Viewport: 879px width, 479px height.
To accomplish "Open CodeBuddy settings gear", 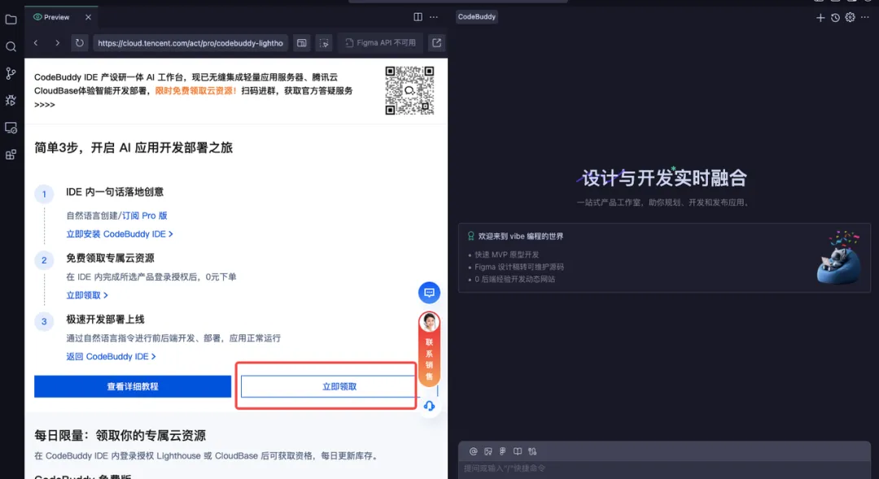I will pos(850,17).
